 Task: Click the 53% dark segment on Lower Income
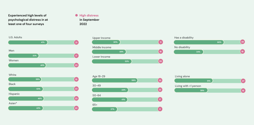click(x=112, y=62)
